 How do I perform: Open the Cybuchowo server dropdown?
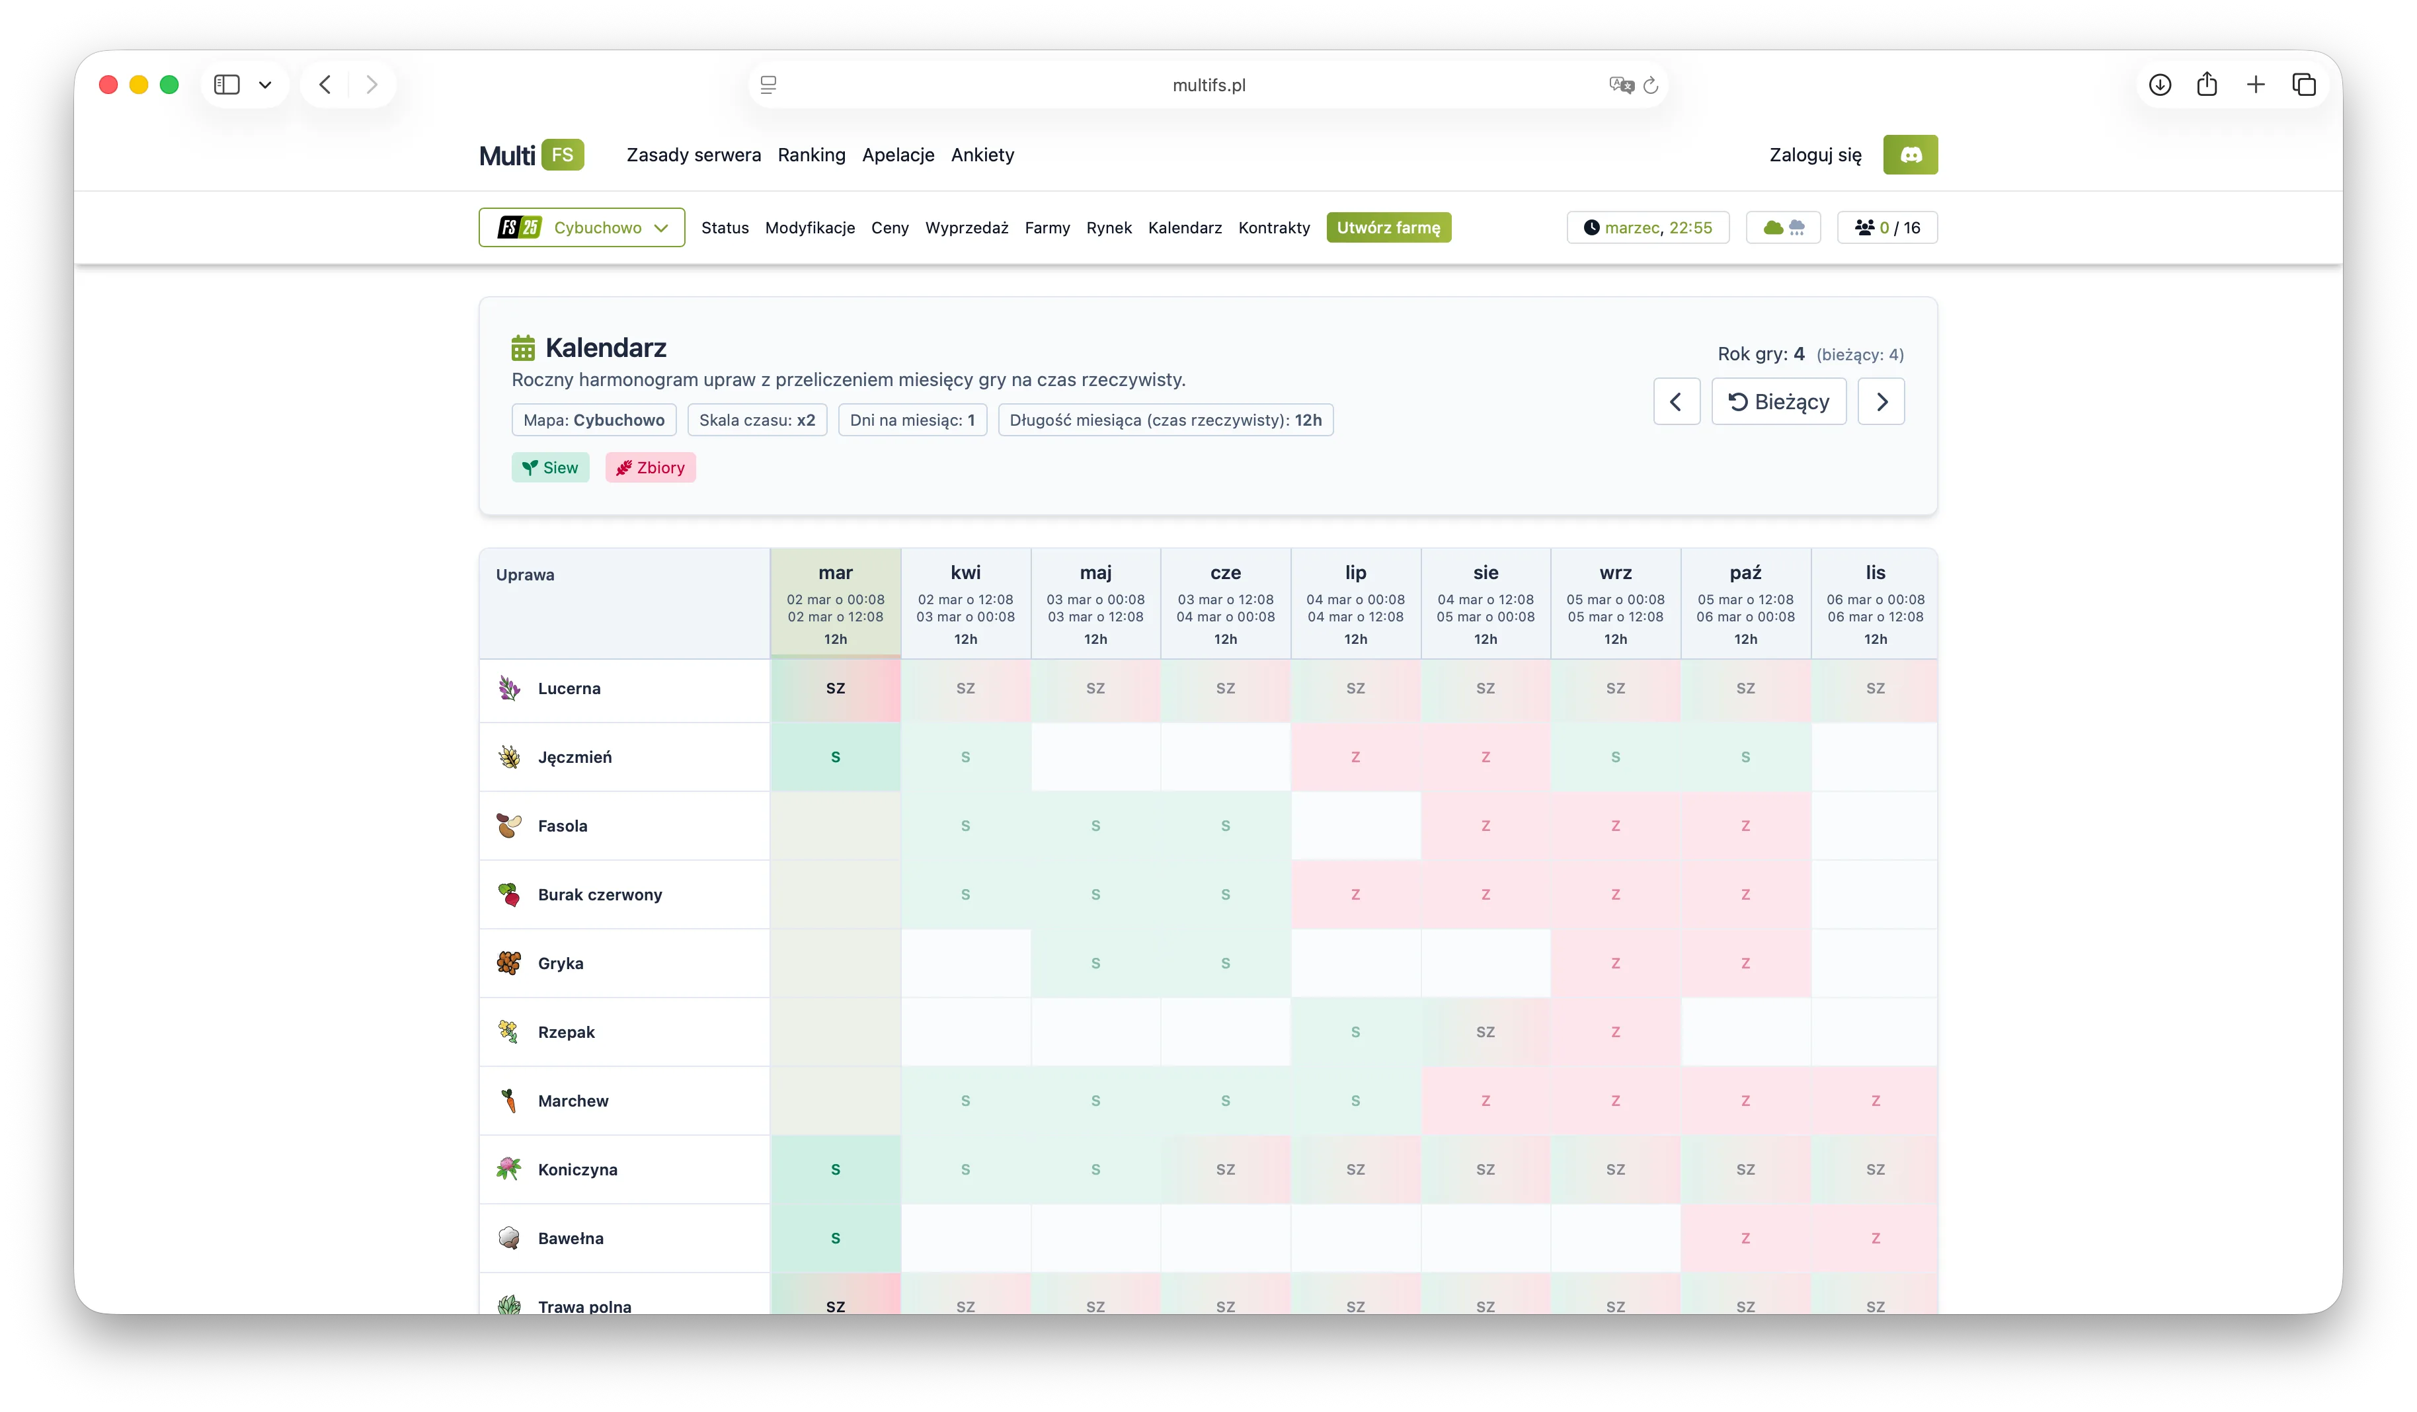581,227
